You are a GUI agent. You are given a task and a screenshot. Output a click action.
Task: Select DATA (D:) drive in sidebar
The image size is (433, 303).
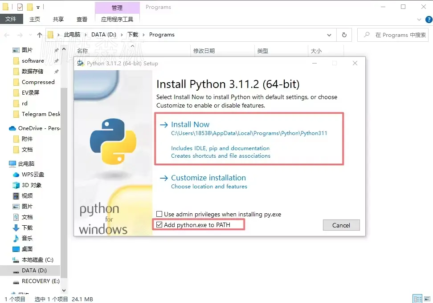(x=34, y=271)
